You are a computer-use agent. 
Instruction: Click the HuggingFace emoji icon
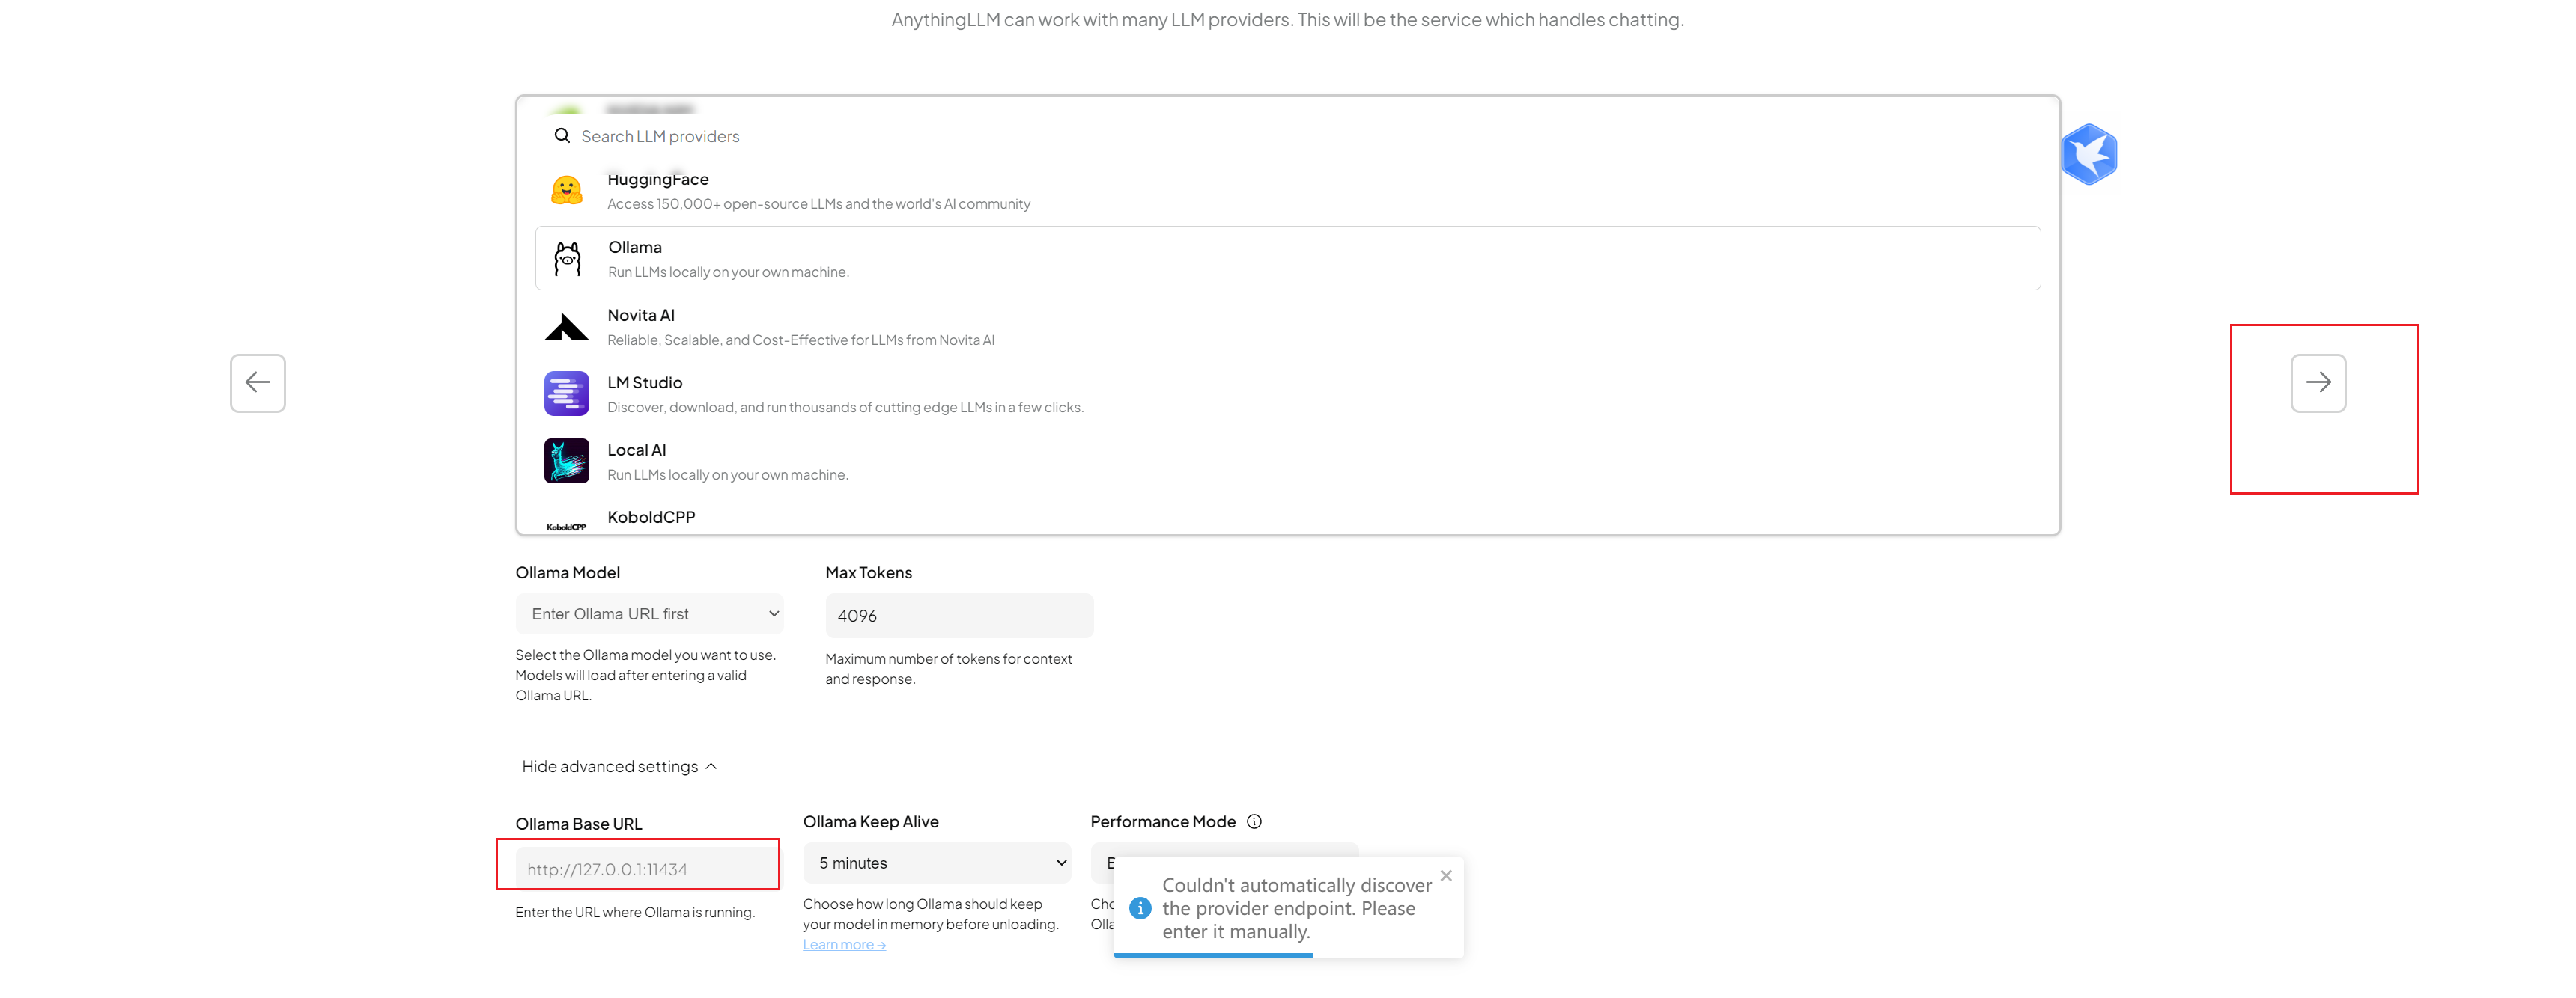(566, 190)
